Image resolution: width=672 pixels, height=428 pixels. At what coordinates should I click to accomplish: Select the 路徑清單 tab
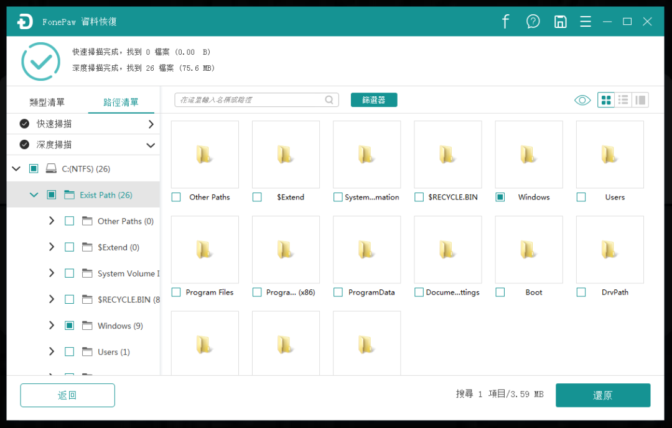pyautogui.click(x=121, y=102)
